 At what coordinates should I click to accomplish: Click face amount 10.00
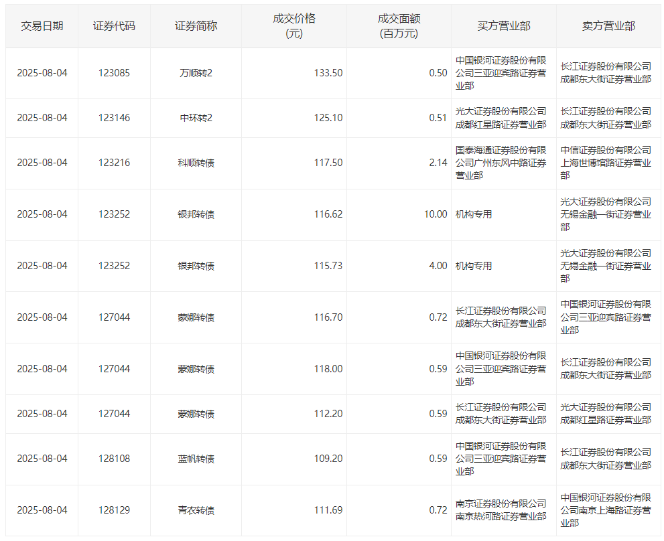tap(436, 214)
